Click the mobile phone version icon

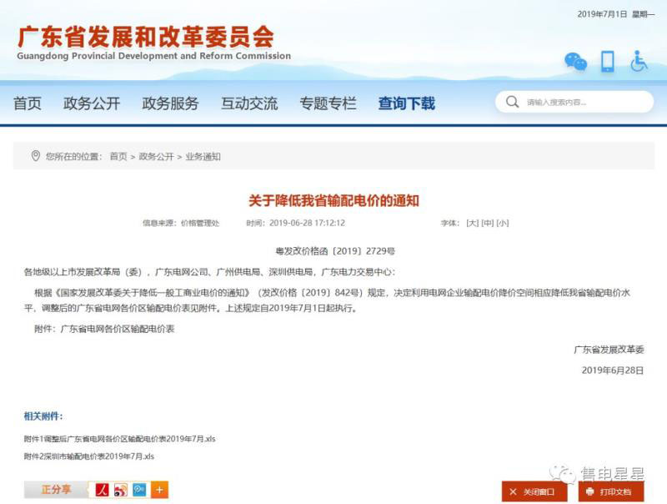(x=607, y=61)
